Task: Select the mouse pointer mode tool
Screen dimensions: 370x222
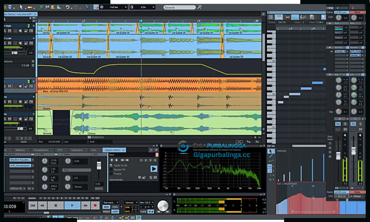Action: 21,7
